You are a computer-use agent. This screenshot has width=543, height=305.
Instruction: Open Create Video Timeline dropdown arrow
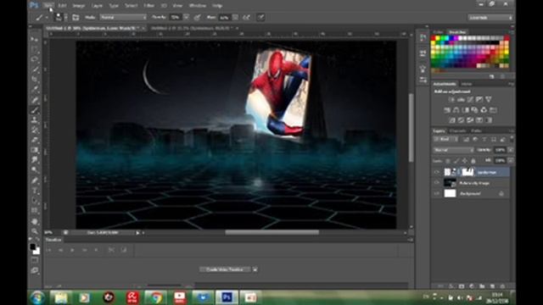(255, 269)
